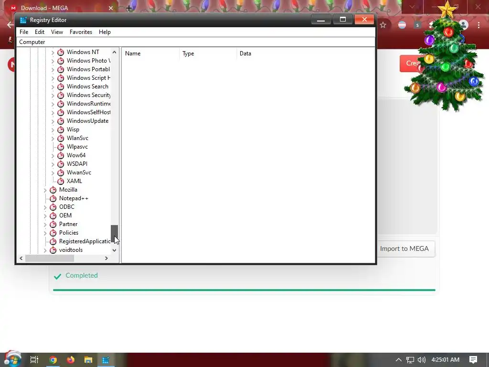489x367 pixels.
Task: Click the Completed status text
Action: click(x=81, y=276)
